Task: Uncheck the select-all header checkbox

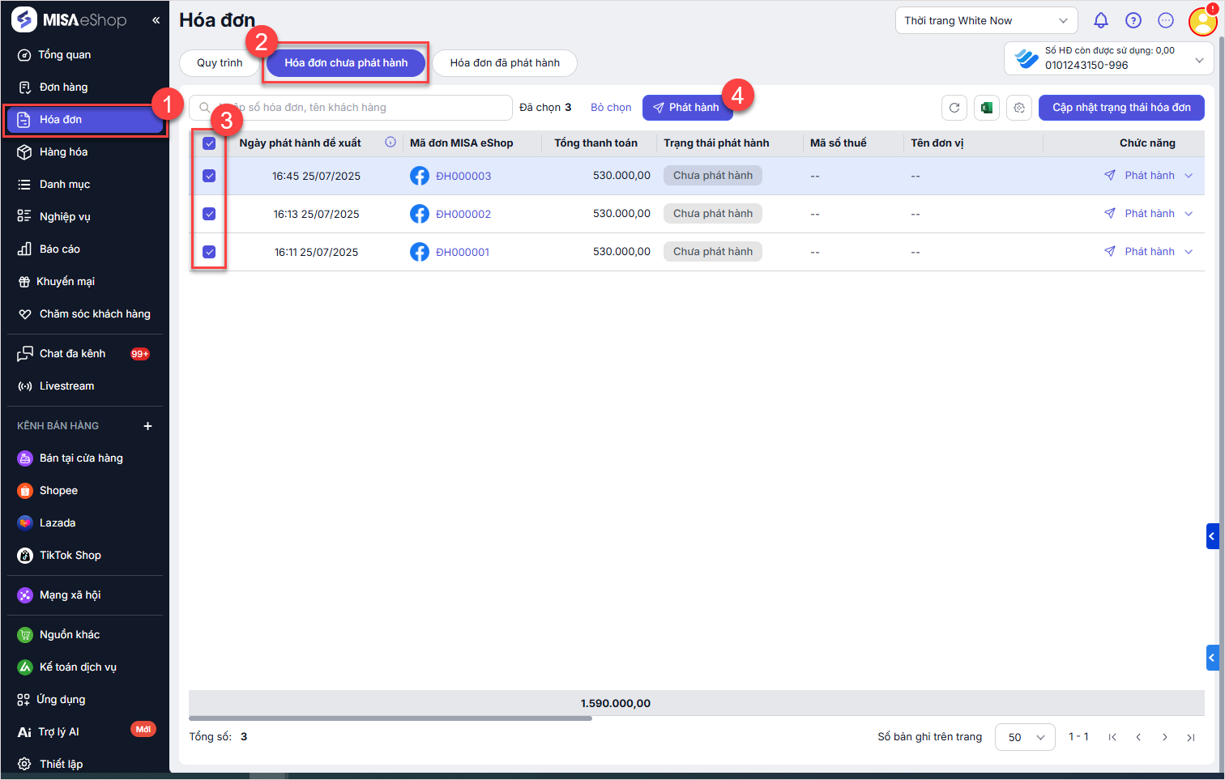Action: 209,143
